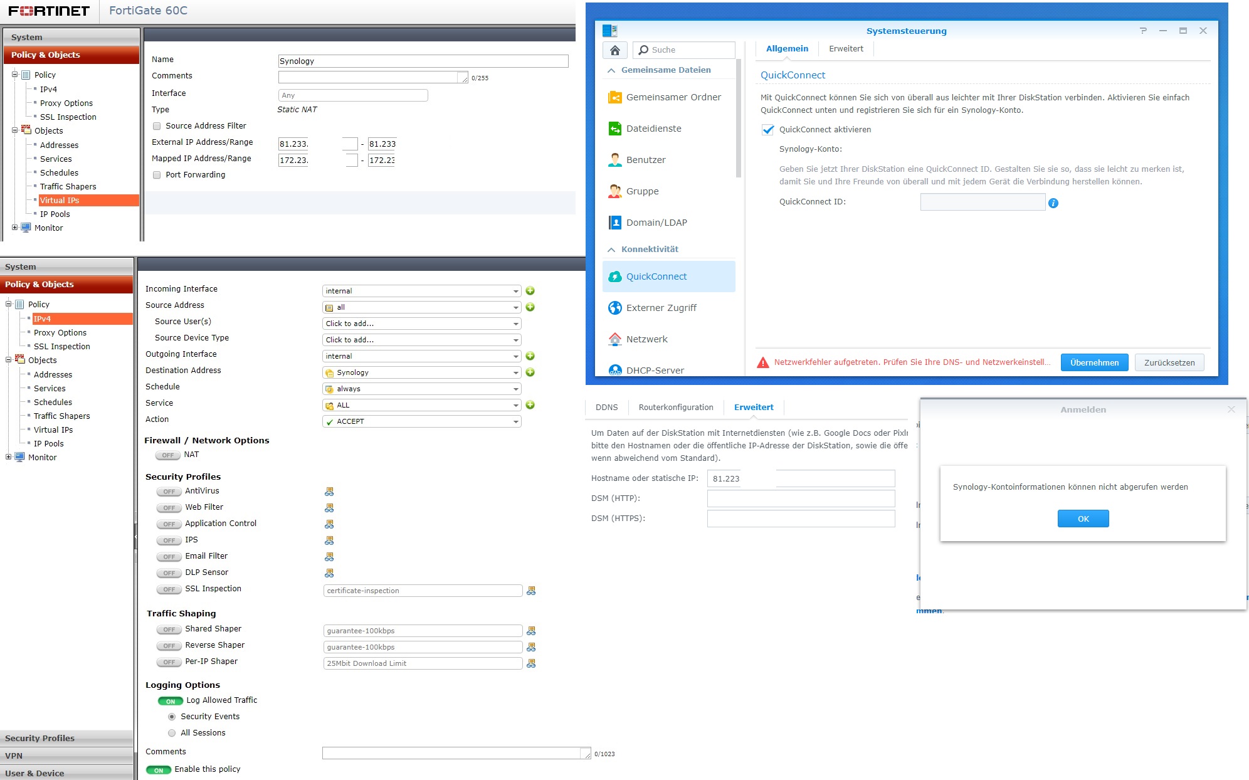The image size is (1249, 780).
Task: Enable the Port Forwarding checkbox
Action: click(x=157, y=175)
